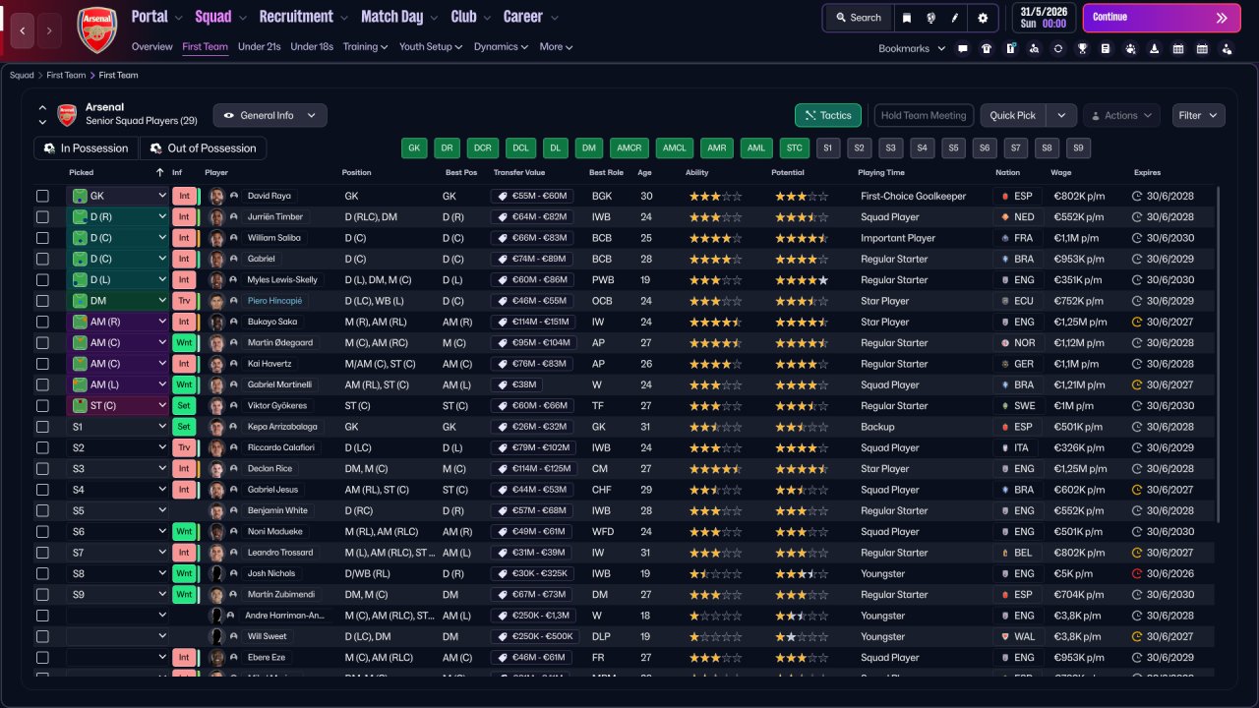Open the messages speech bubble shortcut
Image resolution: width=1259 pixels, height=708 pixels.
coord(962,48)
